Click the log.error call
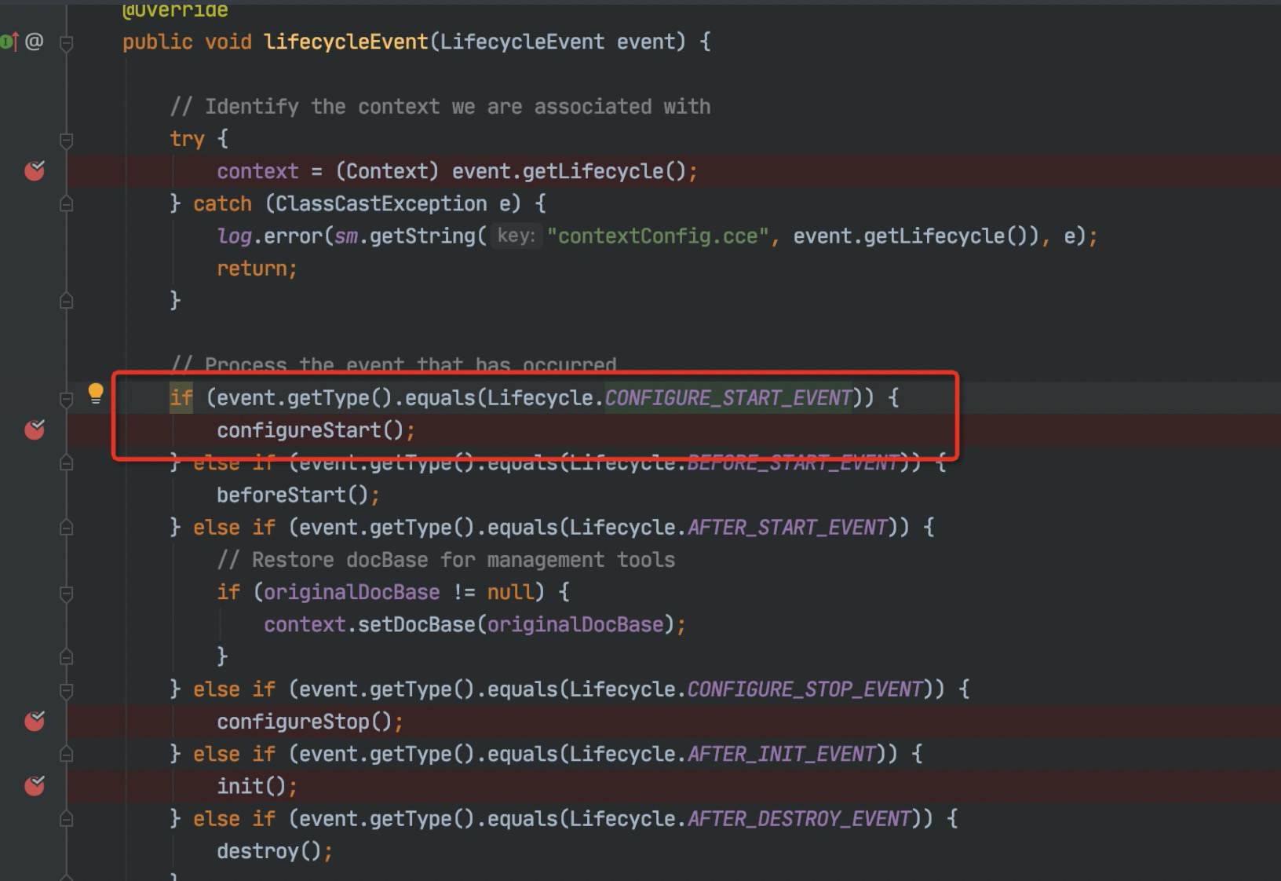This screenshot has width=1281, height=881. coord(269,236)
